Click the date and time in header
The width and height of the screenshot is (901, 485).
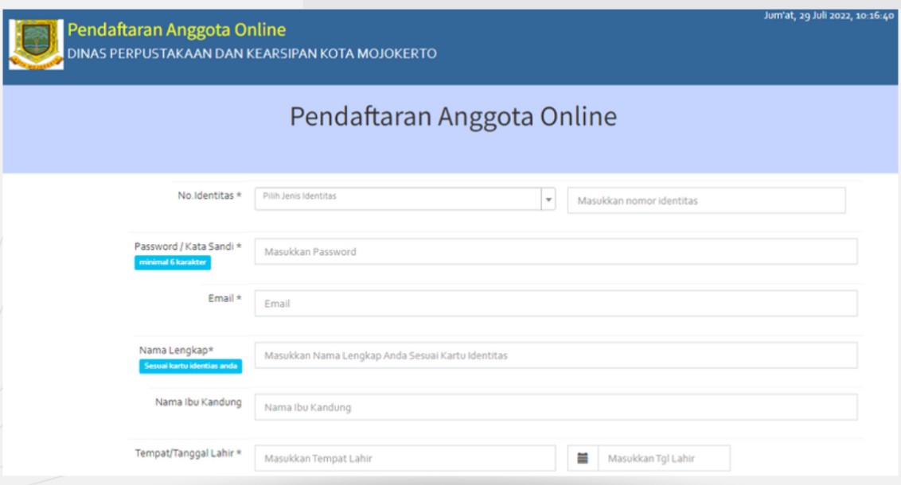(829, 17)
